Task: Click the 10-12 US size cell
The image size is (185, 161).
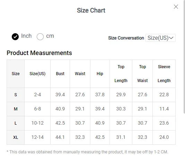Action: 37,123
